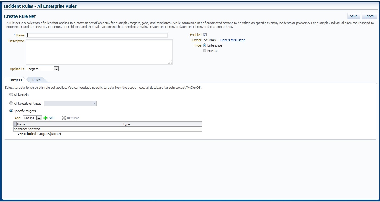Click the description box resize grip
380x202 pixels.
170,62
